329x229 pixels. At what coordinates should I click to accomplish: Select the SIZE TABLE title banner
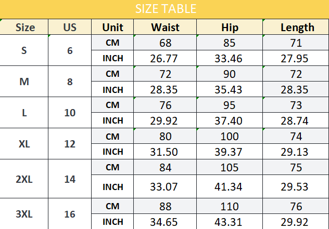point(164,9)
